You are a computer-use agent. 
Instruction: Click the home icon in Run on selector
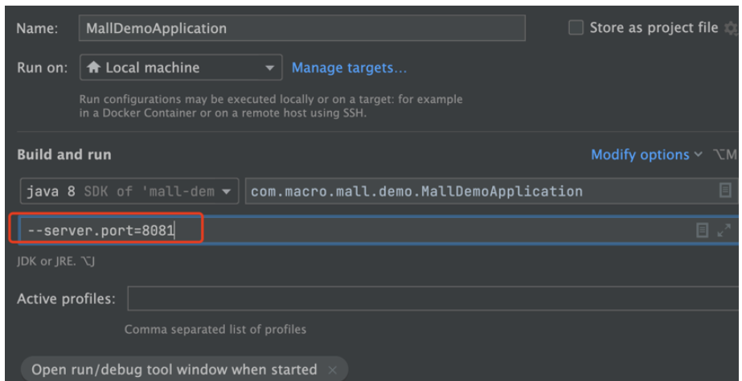coord(94,68)
